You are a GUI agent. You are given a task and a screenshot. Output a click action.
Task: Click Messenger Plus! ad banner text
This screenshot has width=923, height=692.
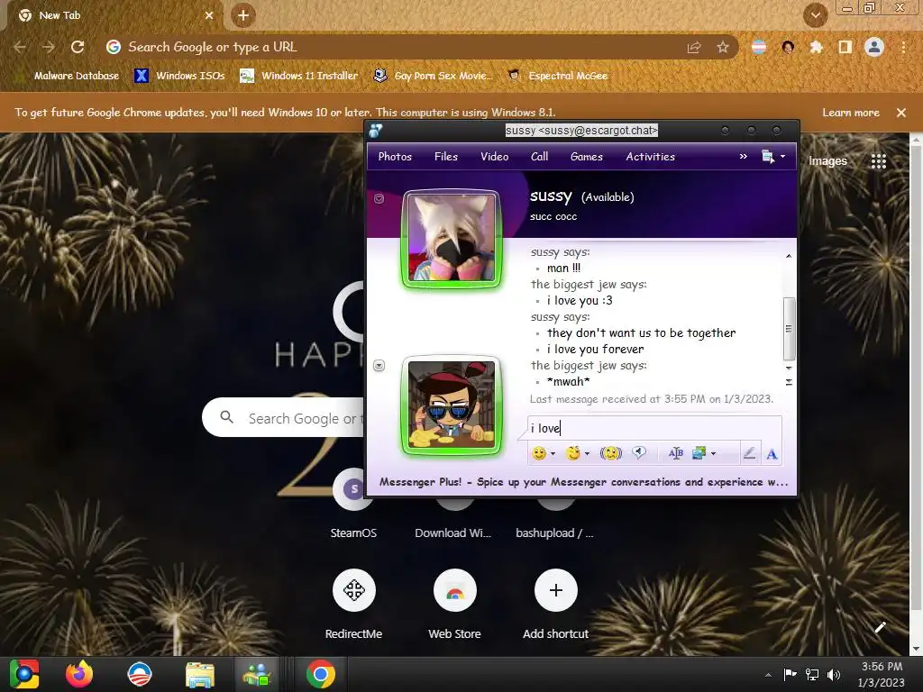point(583,482)
